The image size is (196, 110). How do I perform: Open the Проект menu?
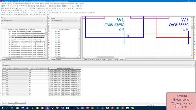[x=4, y=4]
